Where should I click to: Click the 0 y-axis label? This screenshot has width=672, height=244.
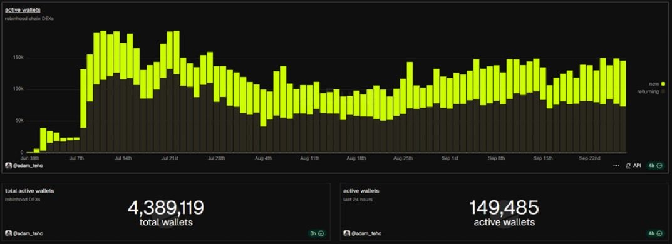(21, 153)
